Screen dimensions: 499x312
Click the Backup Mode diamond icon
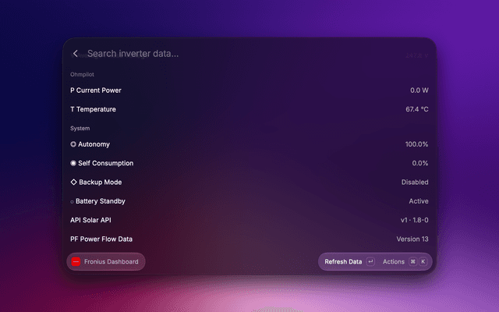point(73,182)
